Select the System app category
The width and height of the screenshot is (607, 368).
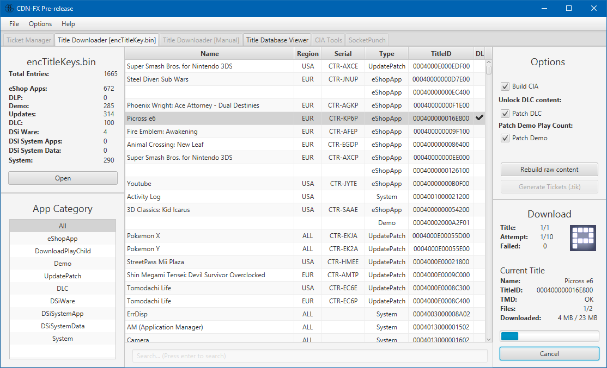[63, 338]
